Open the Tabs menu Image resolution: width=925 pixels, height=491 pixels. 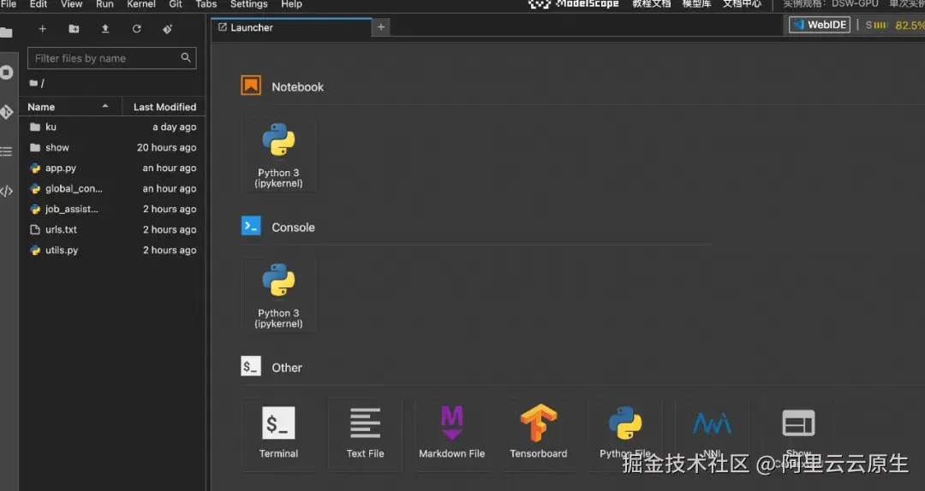tap(206, 4)
